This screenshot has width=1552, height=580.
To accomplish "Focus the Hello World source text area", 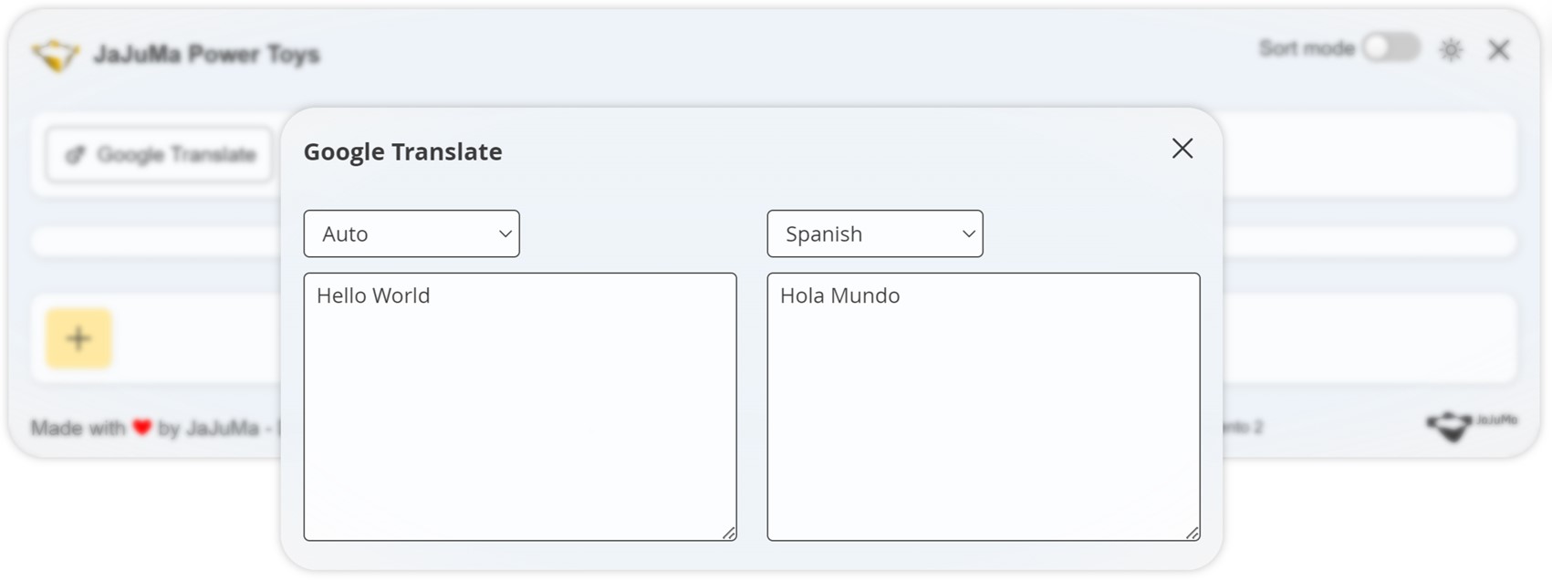I will (x=520, y=407).
